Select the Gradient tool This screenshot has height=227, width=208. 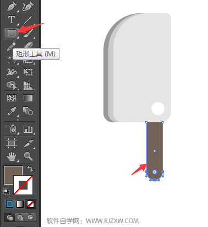(28, 98)
